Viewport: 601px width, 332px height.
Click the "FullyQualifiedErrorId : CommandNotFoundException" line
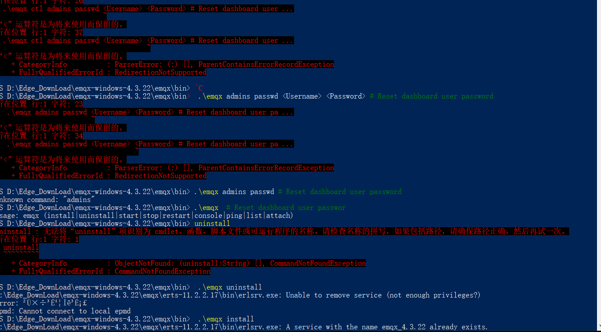click(x=111, y=271)
